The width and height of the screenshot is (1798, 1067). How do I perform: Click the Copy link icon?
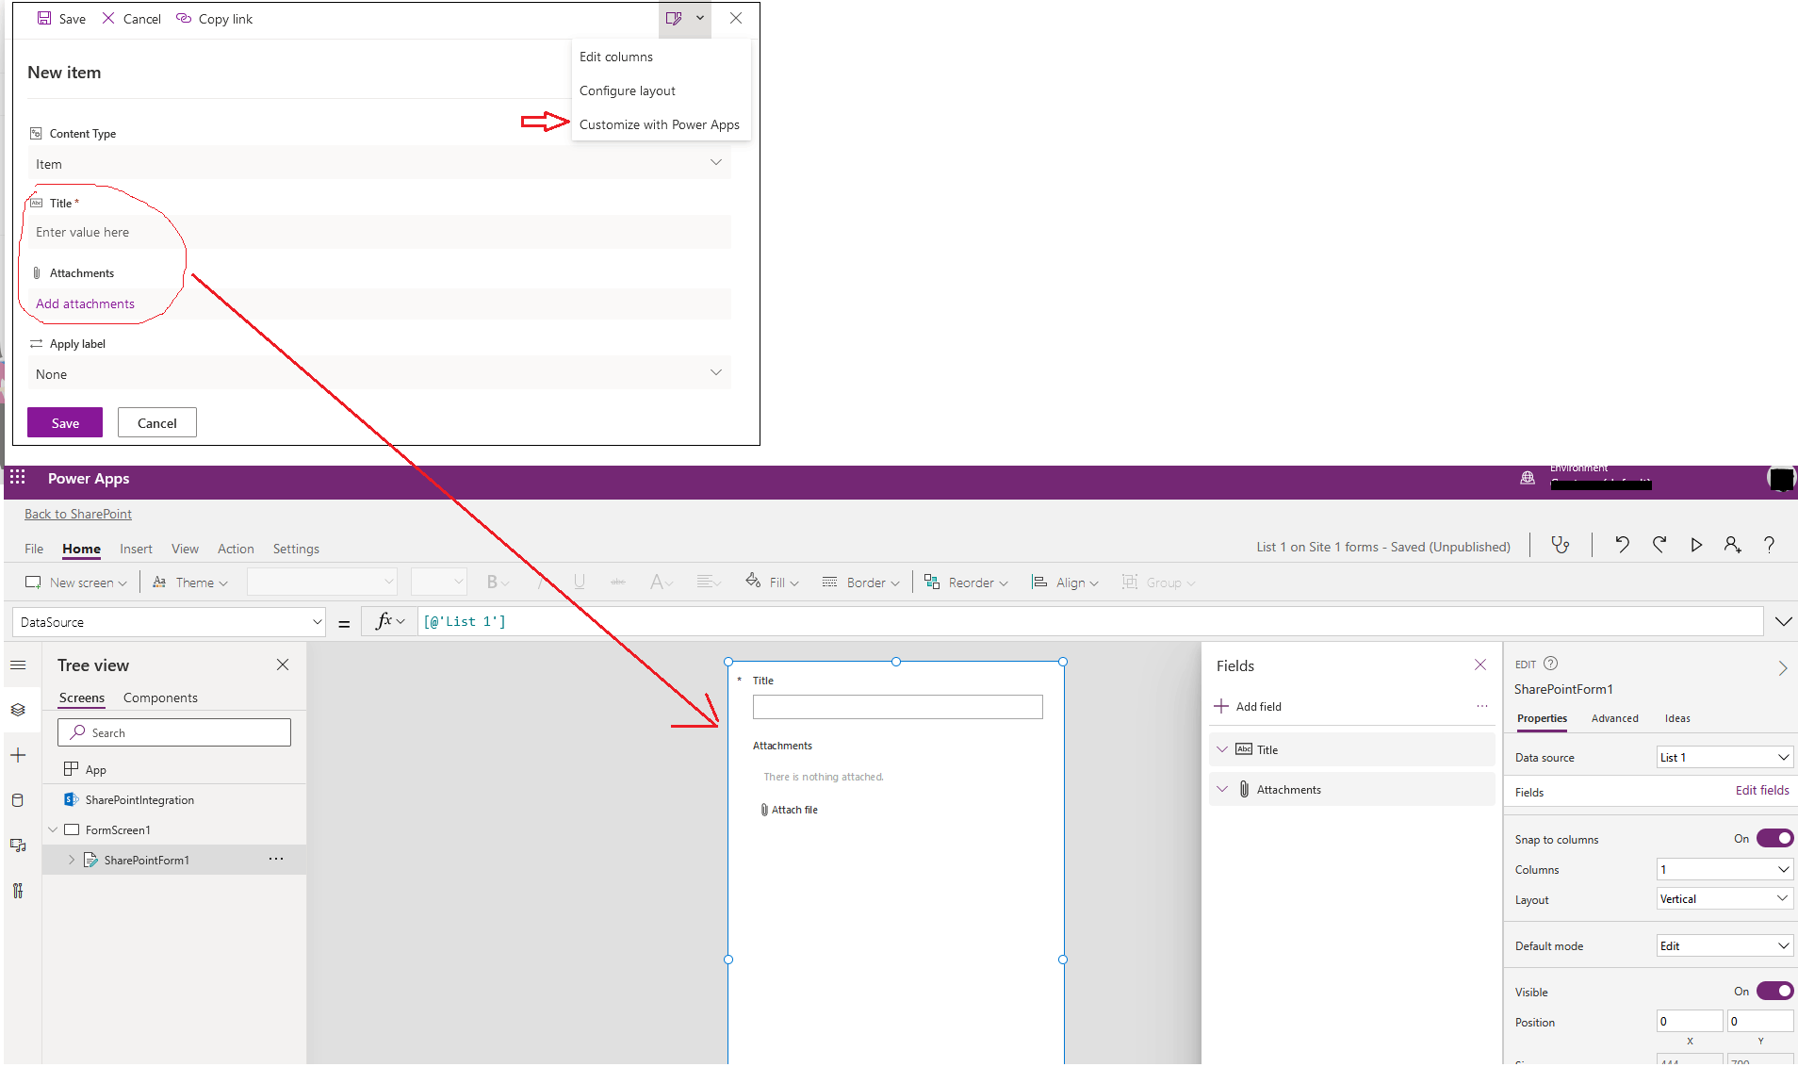[184, 18]
